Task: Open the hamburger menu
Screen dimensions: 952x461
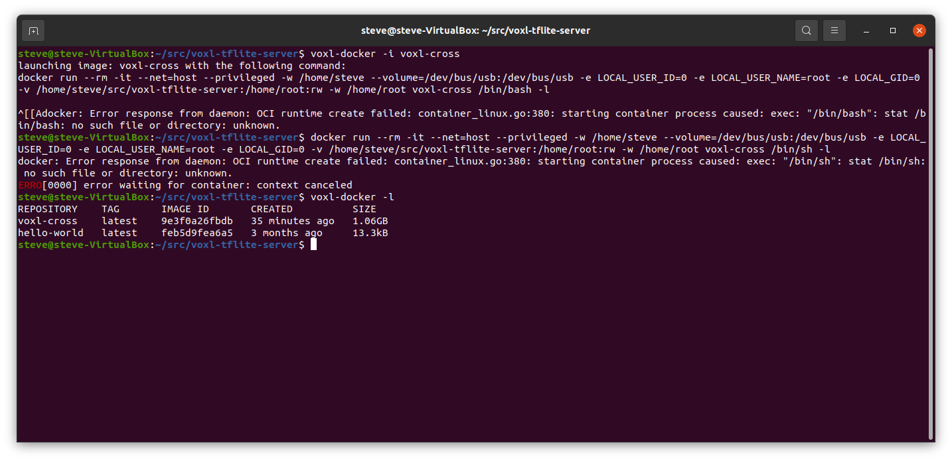Action: point(834,31)
